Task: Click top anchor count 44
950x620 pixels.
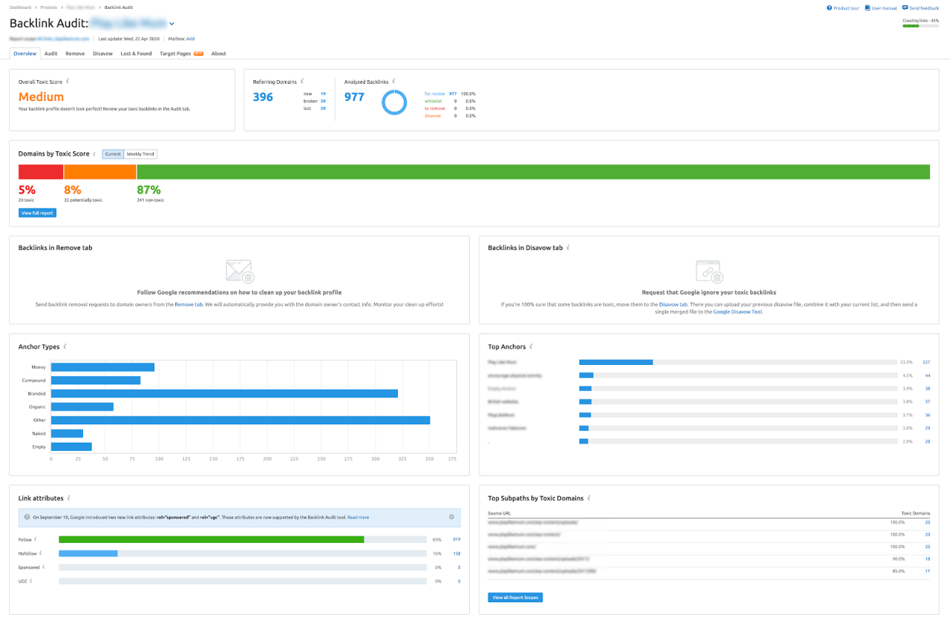Action: (x=928, y=375)
